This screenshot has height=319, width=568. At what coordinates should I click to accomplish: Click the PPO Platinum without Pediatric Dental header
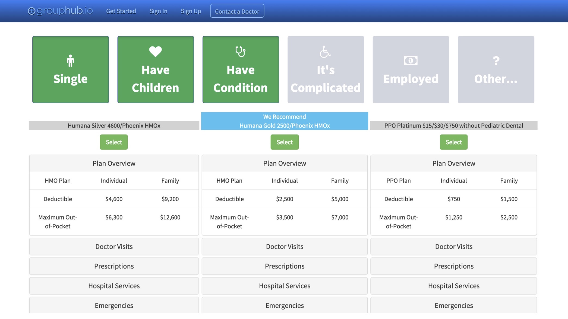454,126
